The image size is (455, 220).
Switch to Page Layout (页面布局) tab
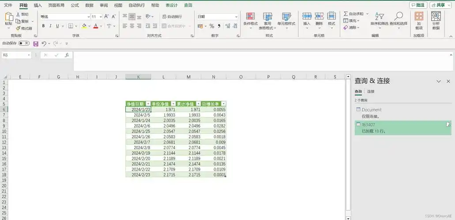click(56, 5)
